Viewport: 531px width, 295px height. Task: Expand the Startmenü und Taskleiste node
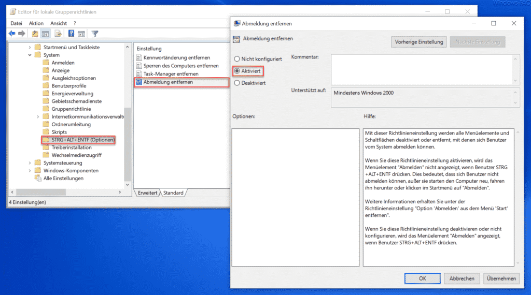pyautogui.click(x=30, y=47)
